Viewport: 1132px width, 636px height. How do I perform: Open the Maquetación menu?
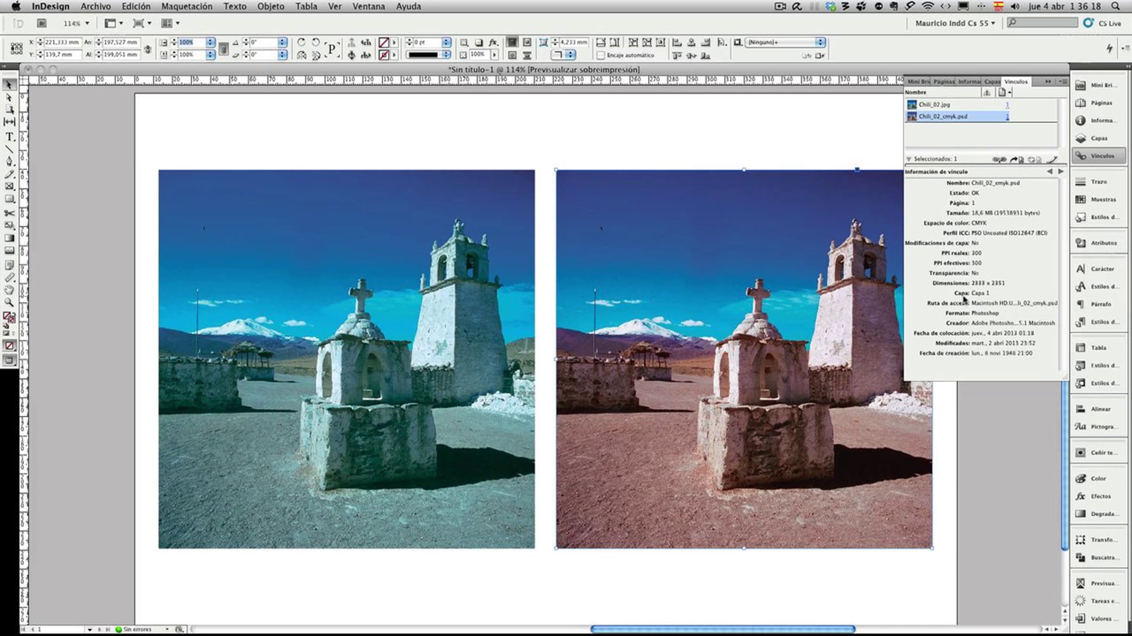click(187, 7)
